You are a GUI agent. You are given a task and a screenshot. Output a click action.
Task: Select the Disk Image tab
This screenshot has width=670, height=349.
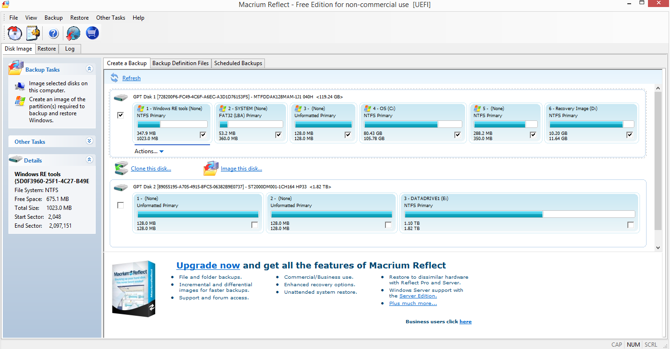point(18,49)
